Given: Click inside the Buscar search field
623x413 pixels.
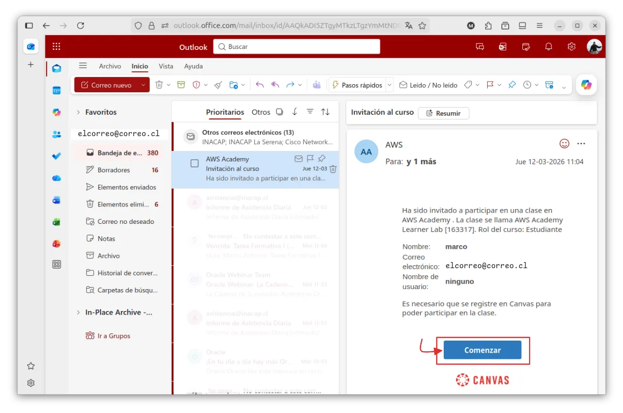Looking at the screenshot, I should coord(296,46).
